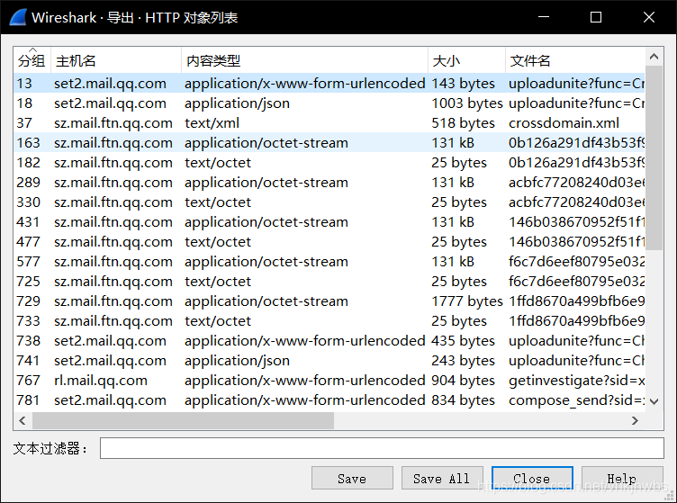Sort by the 分组 column header

(32, 60)
